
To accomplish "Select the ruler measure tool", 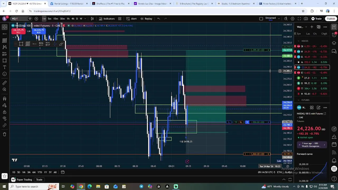I will click(x=4, y=83).
